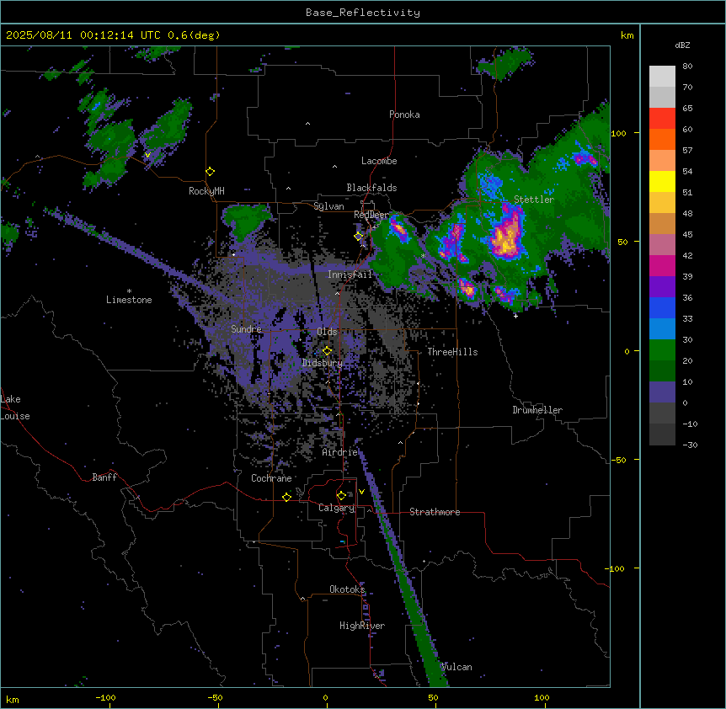
Task: Click the 100 tick on right km axis
Action: point(618,134)
